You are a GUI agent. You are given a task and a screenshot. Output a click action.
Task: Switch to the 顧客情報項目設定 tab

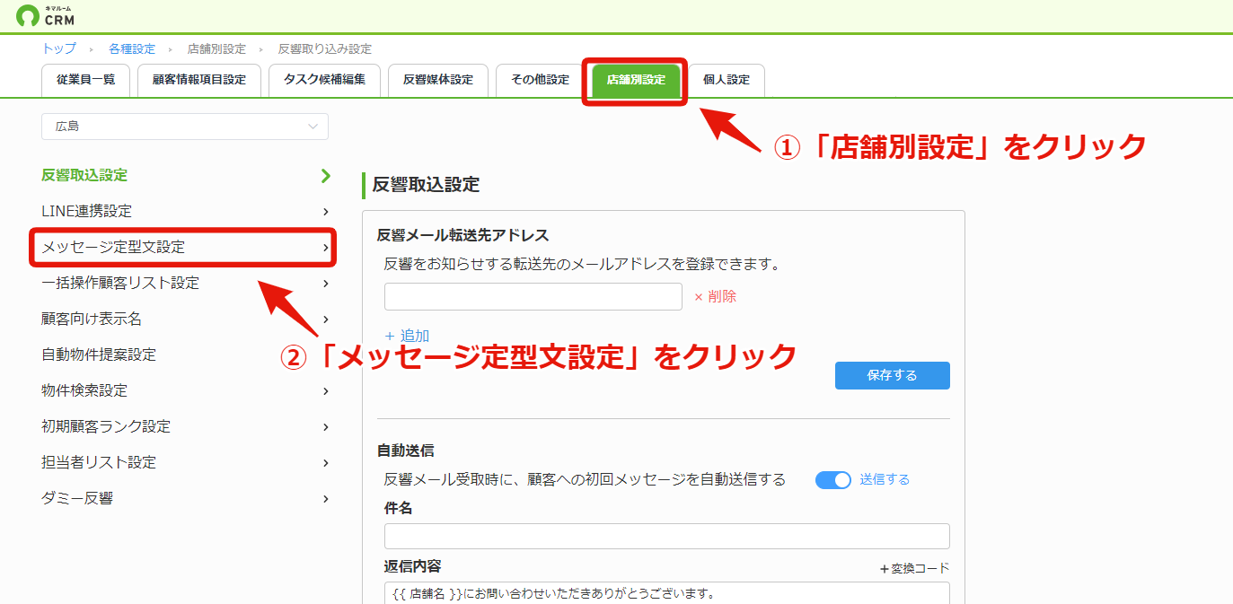pyautogui.click(x=199, y=80)
